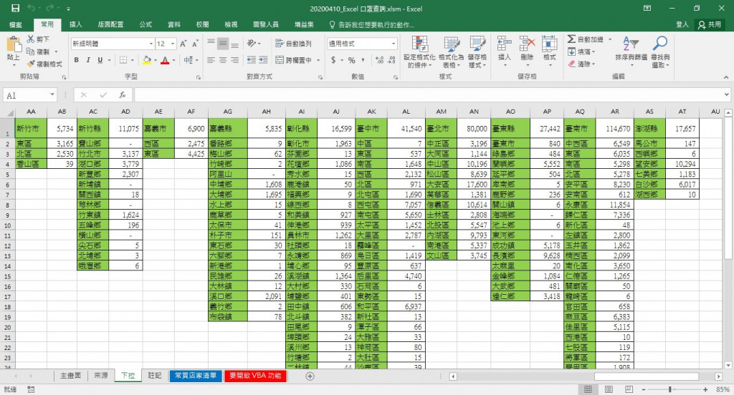Screen dimensions: 734x395
Task: Click Clear (清除) button
Action: click(581, 64)
